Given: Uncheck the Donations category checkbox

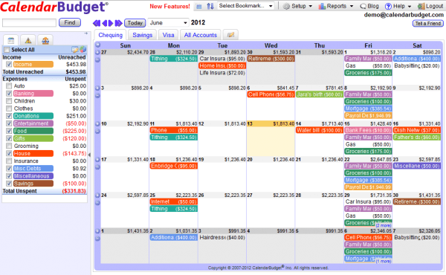Looking at the screenshot, I should [9, 116].
